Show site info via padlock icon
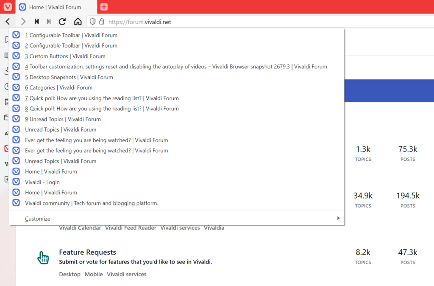This screenshot has height=286, width=434. click(102, 22)
